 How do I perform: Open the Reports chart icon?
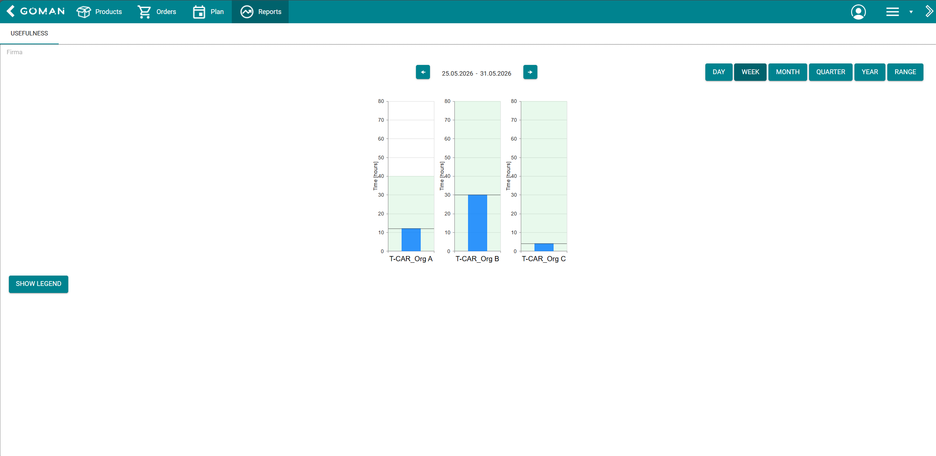(247, 12)
